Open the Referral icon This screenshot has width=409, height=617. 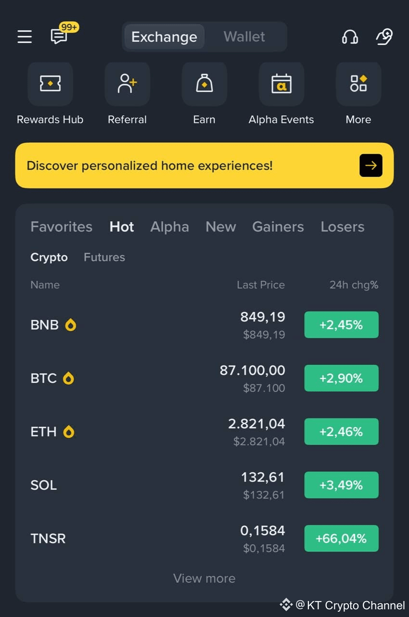[127, 84]
